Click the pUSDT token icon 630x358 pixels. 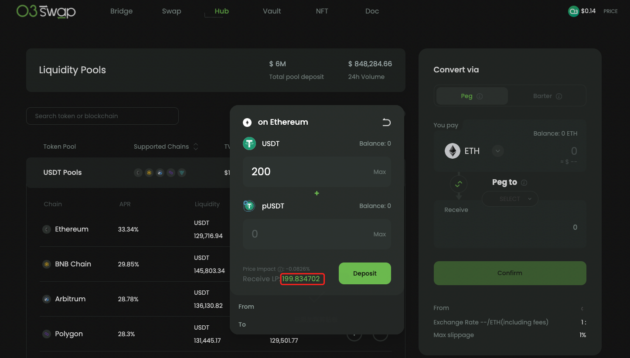point(249,206)
